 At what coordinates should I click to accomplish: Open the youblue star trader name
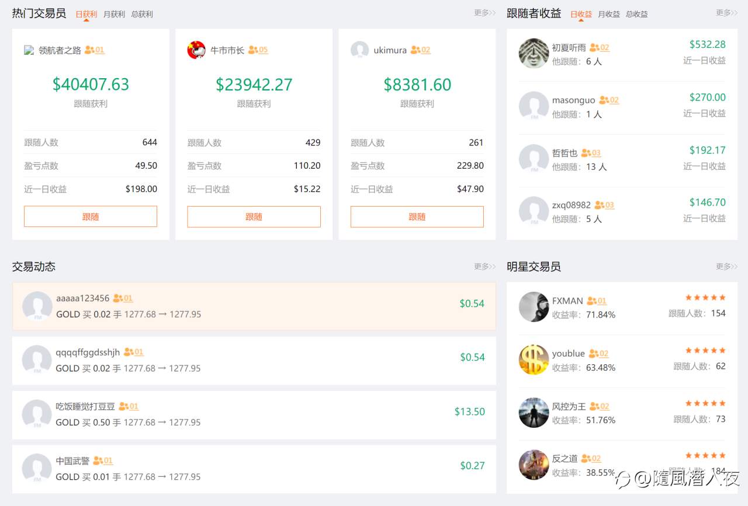pos(569,354)
